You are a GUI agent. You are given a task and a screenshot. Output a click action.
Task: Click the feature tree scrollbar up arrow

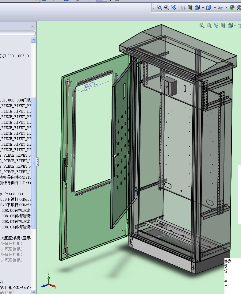(33, 40)
